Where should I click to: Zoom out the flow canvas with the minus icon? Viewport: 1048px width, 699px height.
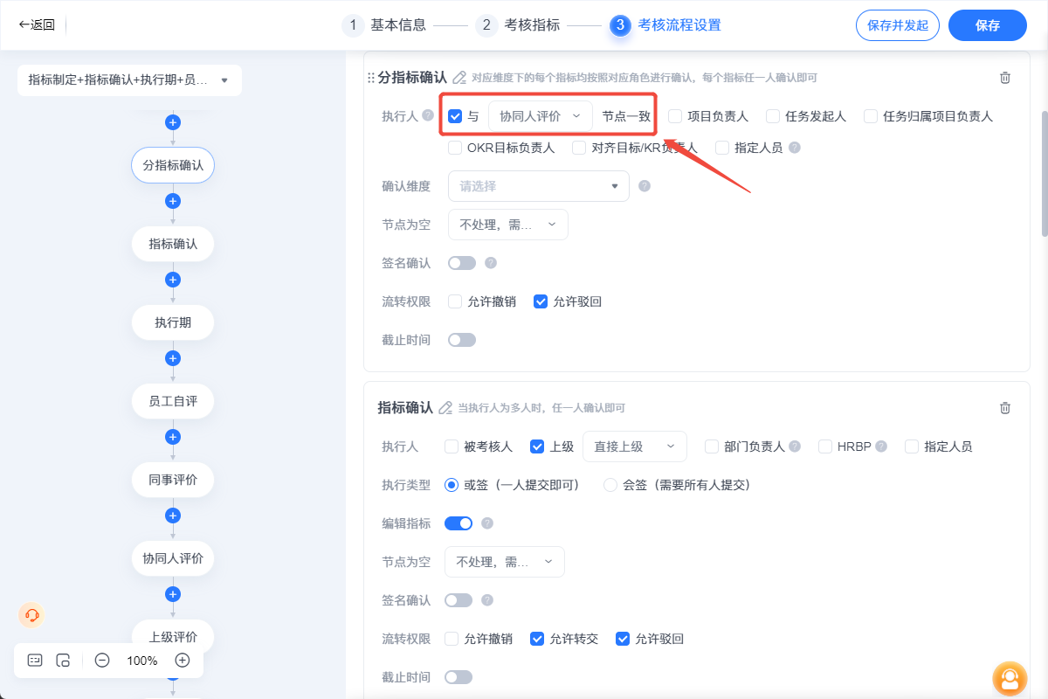click(x=102, y=661)
